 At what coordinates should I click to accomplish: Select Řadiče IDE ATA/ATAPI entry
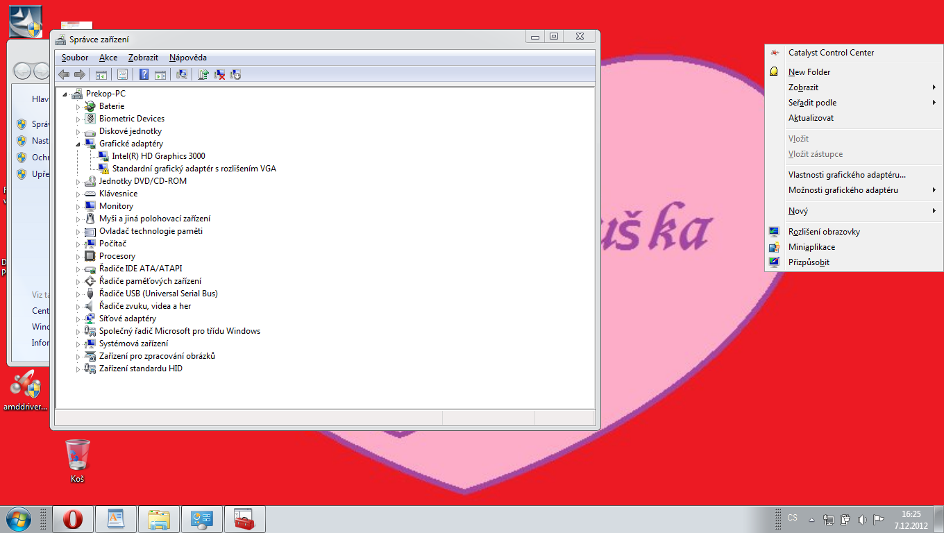[x=140, y=269]
